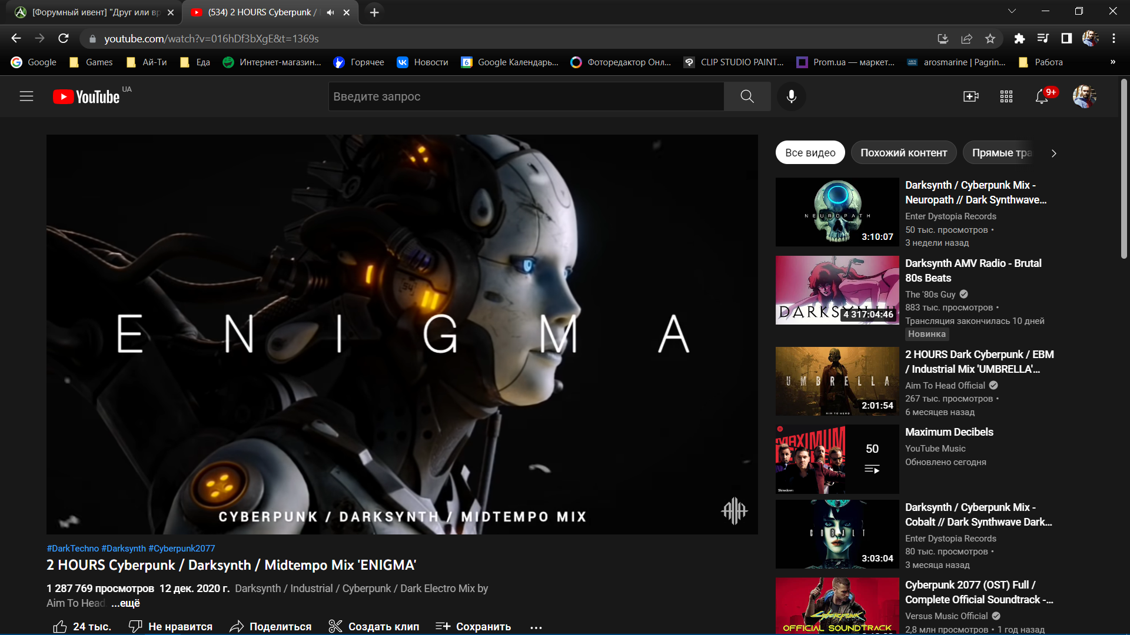Open Интернет-магазин bookmark

coord(272,62)
